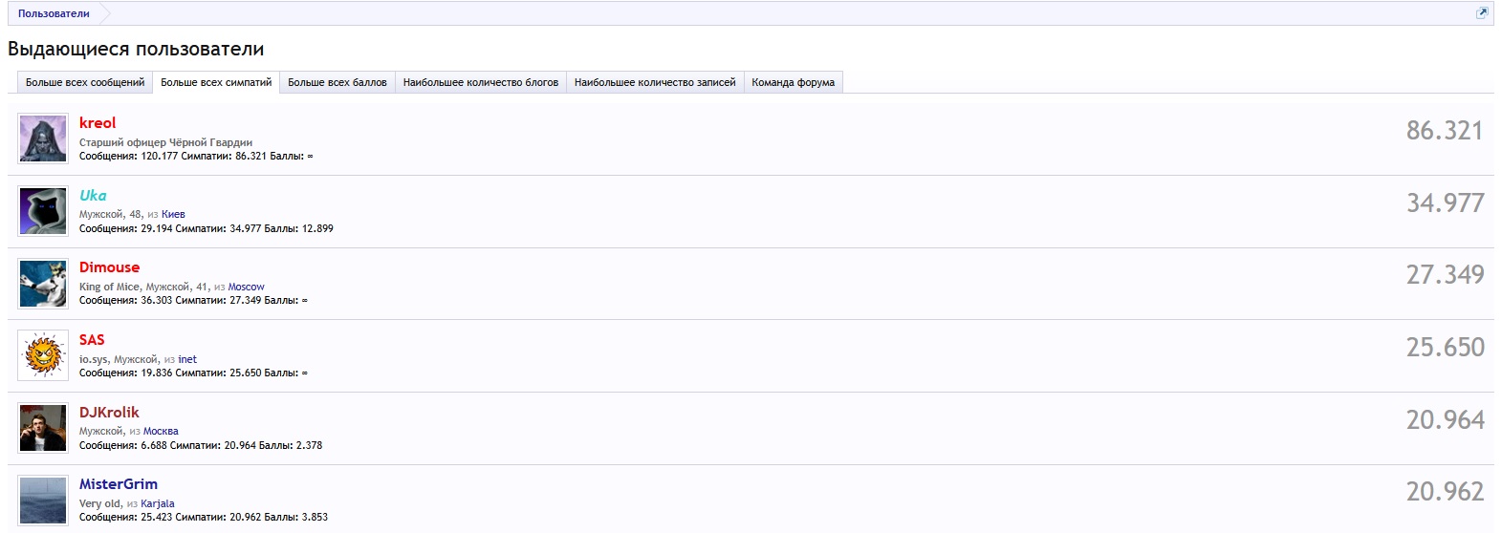Image resolution: width=1502 pixels, height=533 pixels.
Task: Follow the Karjala location link
Action: coord(158,503)
